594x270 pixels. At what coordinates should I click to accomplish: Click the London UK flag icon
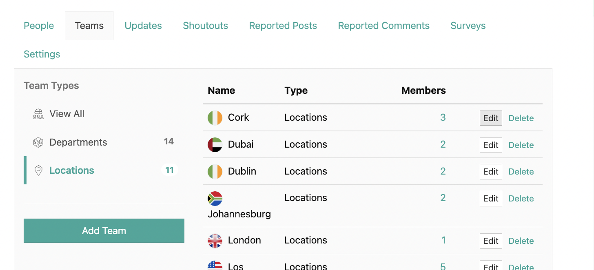pyautogui.click(x=215, y=241)
